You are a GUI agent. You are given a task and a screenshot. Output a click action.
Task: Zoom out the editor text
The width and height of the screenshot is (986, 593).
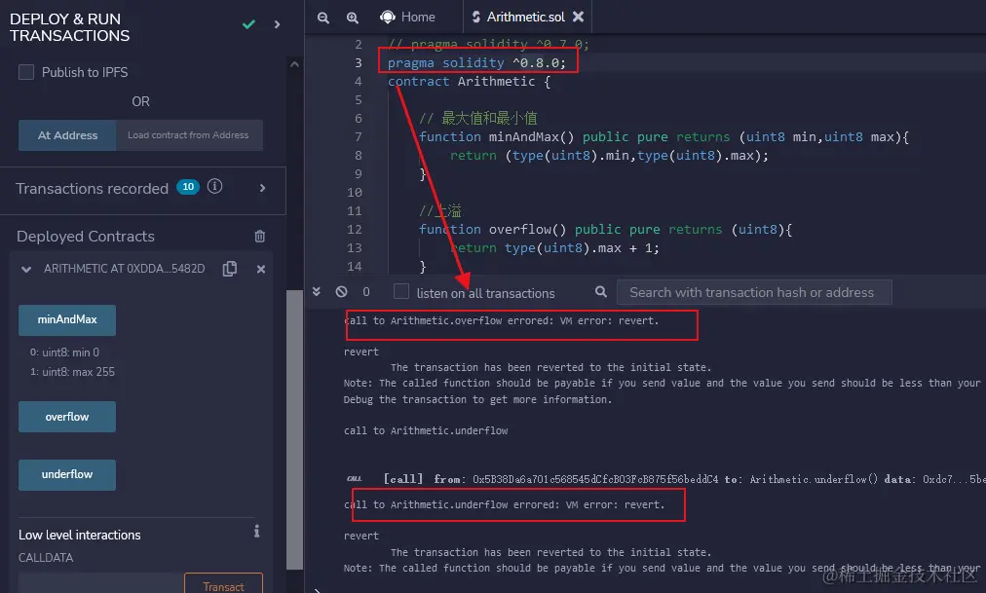[323, 18]
